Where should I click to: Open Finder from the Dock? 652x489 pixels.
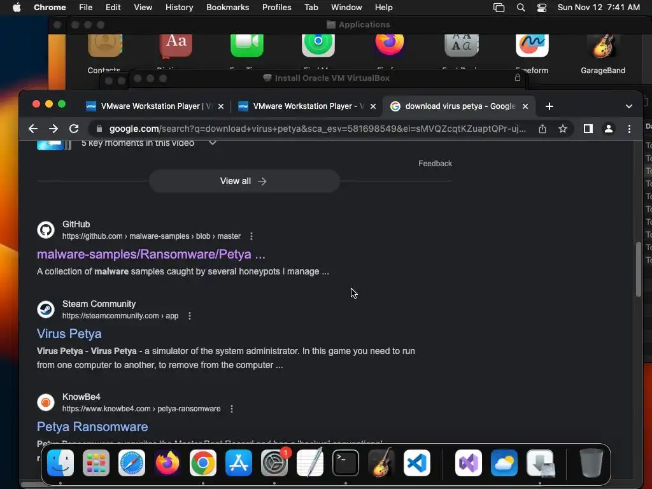coord(60,463)
